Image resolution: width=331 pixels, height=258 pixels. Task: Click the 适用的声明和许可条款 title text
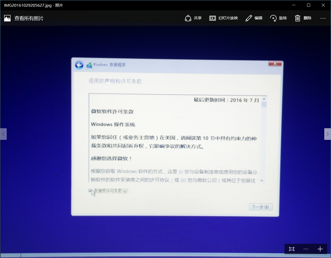coord(115,81)
